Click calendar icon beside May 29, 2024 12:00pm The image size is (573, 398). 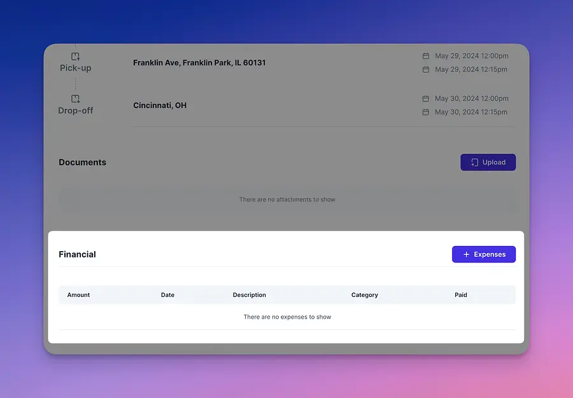pyautogui.click(x=426, y=56)
